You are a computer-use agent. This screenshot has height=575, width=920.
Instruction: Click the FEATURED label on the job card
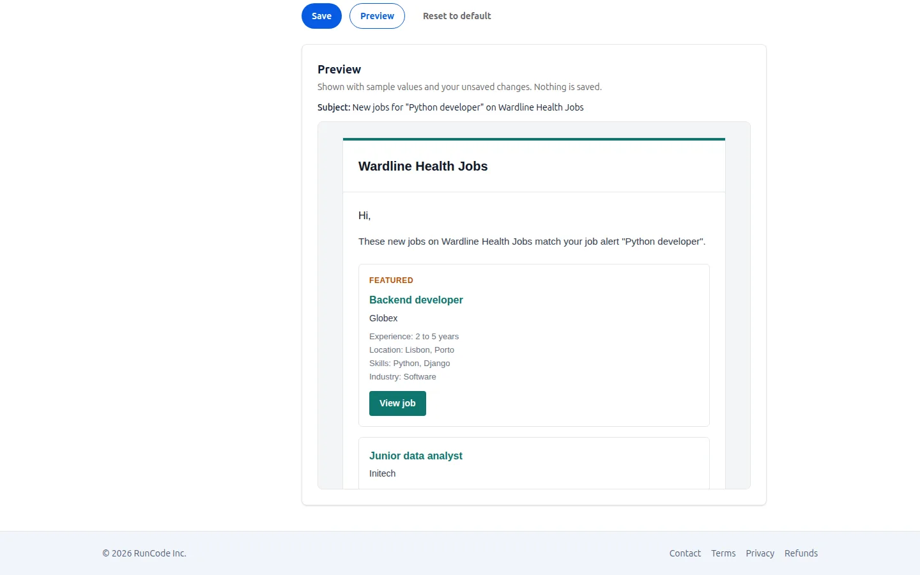(391, 280)
